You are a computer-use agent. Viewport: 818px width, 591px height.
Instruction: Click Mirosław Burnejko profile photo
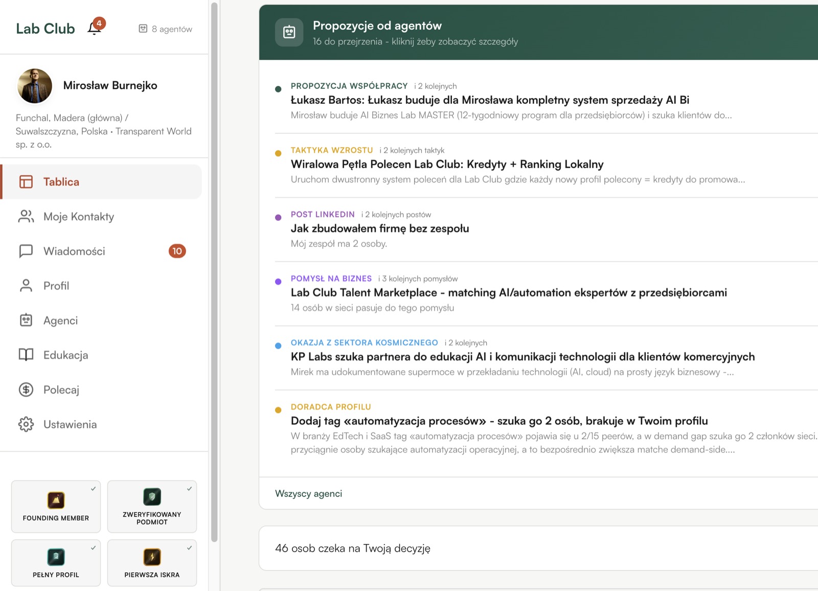coord(35,86)
